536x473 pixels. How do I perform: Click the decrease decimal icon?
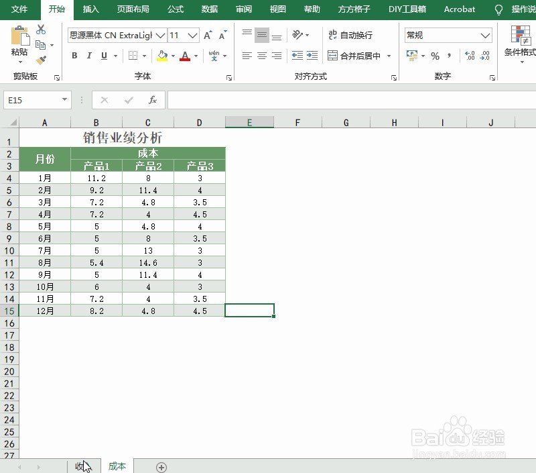coord(485,56)
